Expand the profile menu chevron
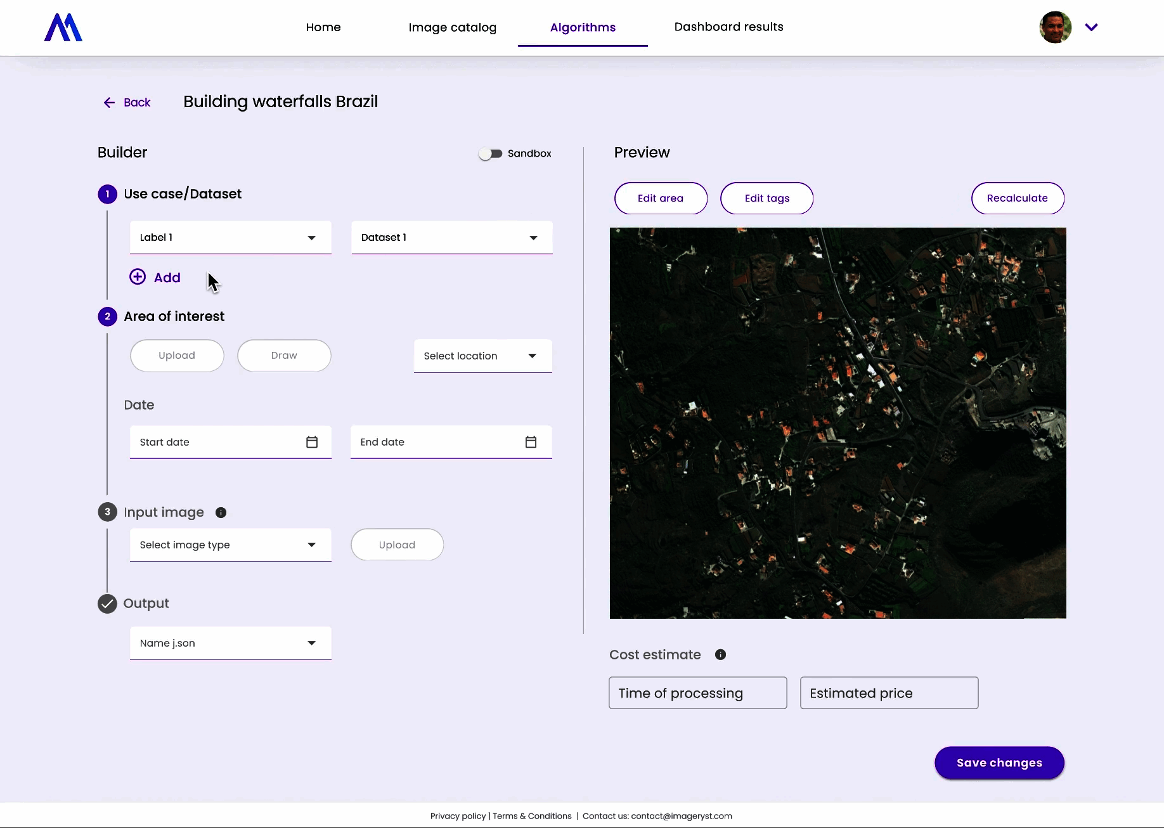 pyautogui.click(x=1092, y=27)
